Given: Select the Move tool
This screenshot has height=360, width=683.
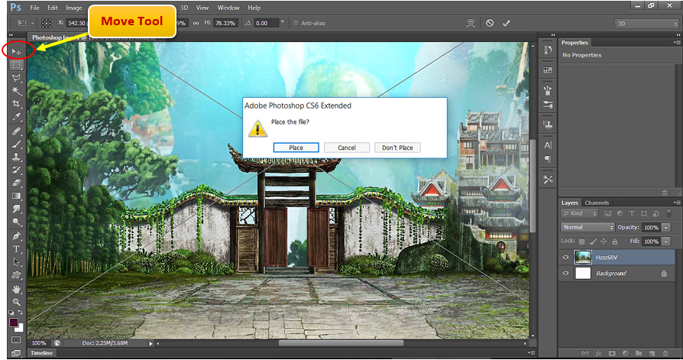Looking at the screenshot, I should [16, 51].
